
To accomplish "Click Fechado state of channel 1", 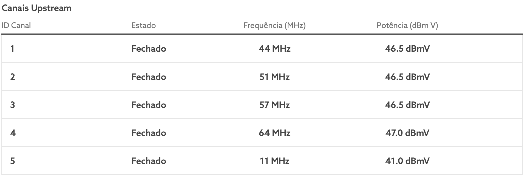I will pos(149,49).
